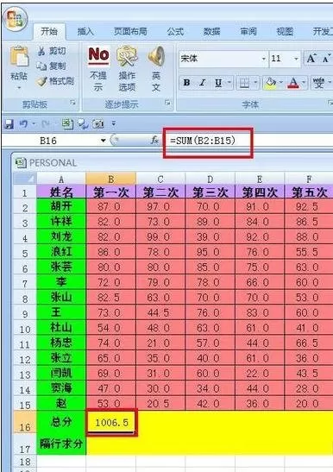This screenshot has height=472, width=333.
Task: Select the 隔行求分 cell
Action: point(61,444)
